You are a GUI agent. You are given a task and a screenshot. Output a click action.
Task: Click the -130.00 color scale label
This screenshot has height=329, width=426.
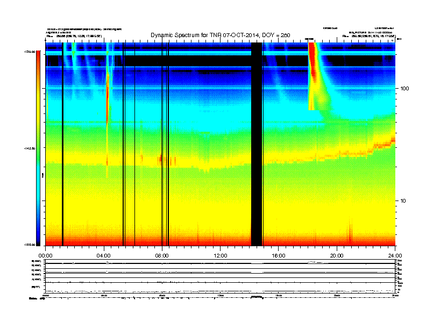[x=30, y=51]
